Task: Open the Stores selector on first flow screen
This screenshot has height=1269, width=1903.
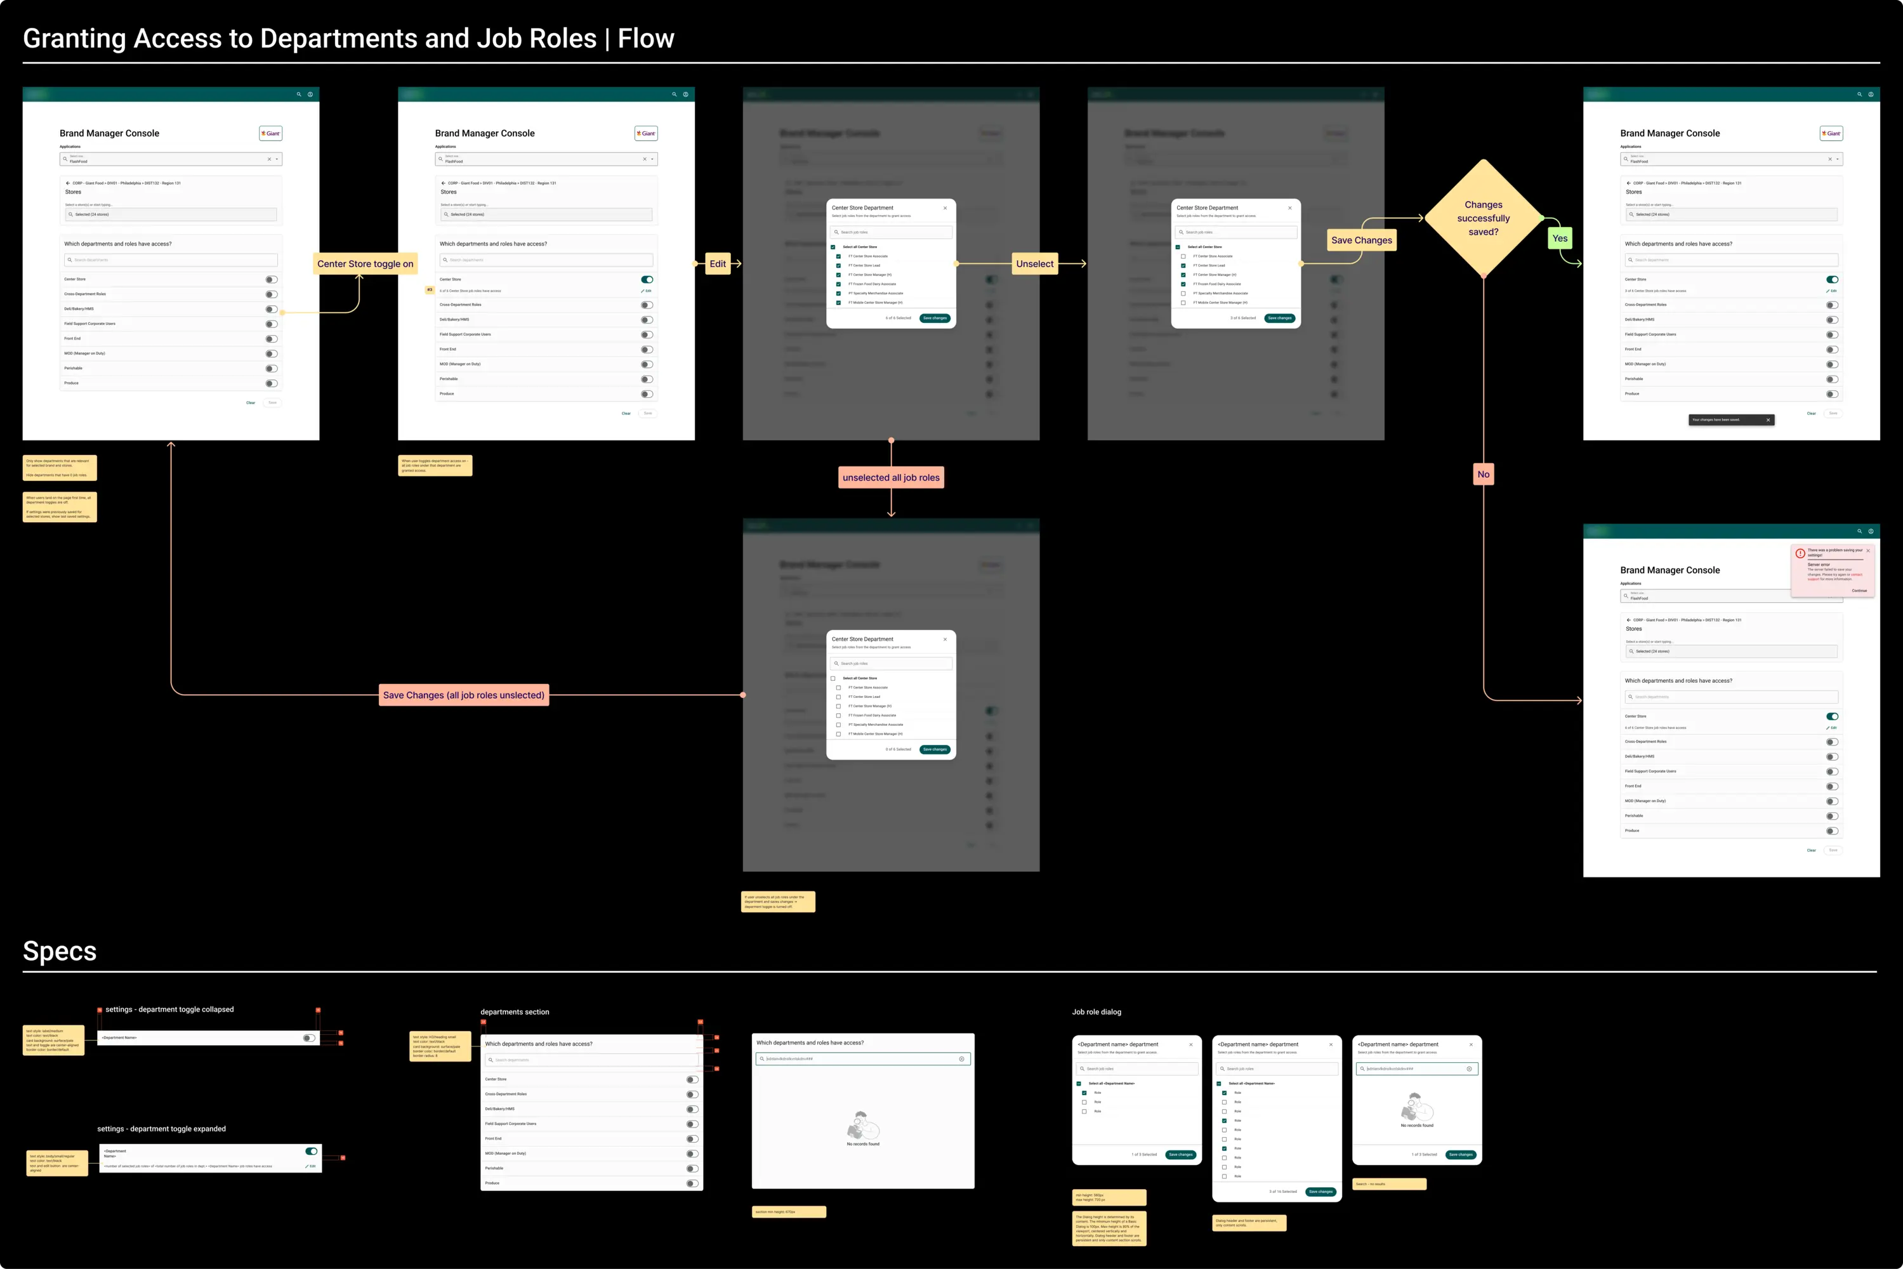Action: [x=171, y=214]
